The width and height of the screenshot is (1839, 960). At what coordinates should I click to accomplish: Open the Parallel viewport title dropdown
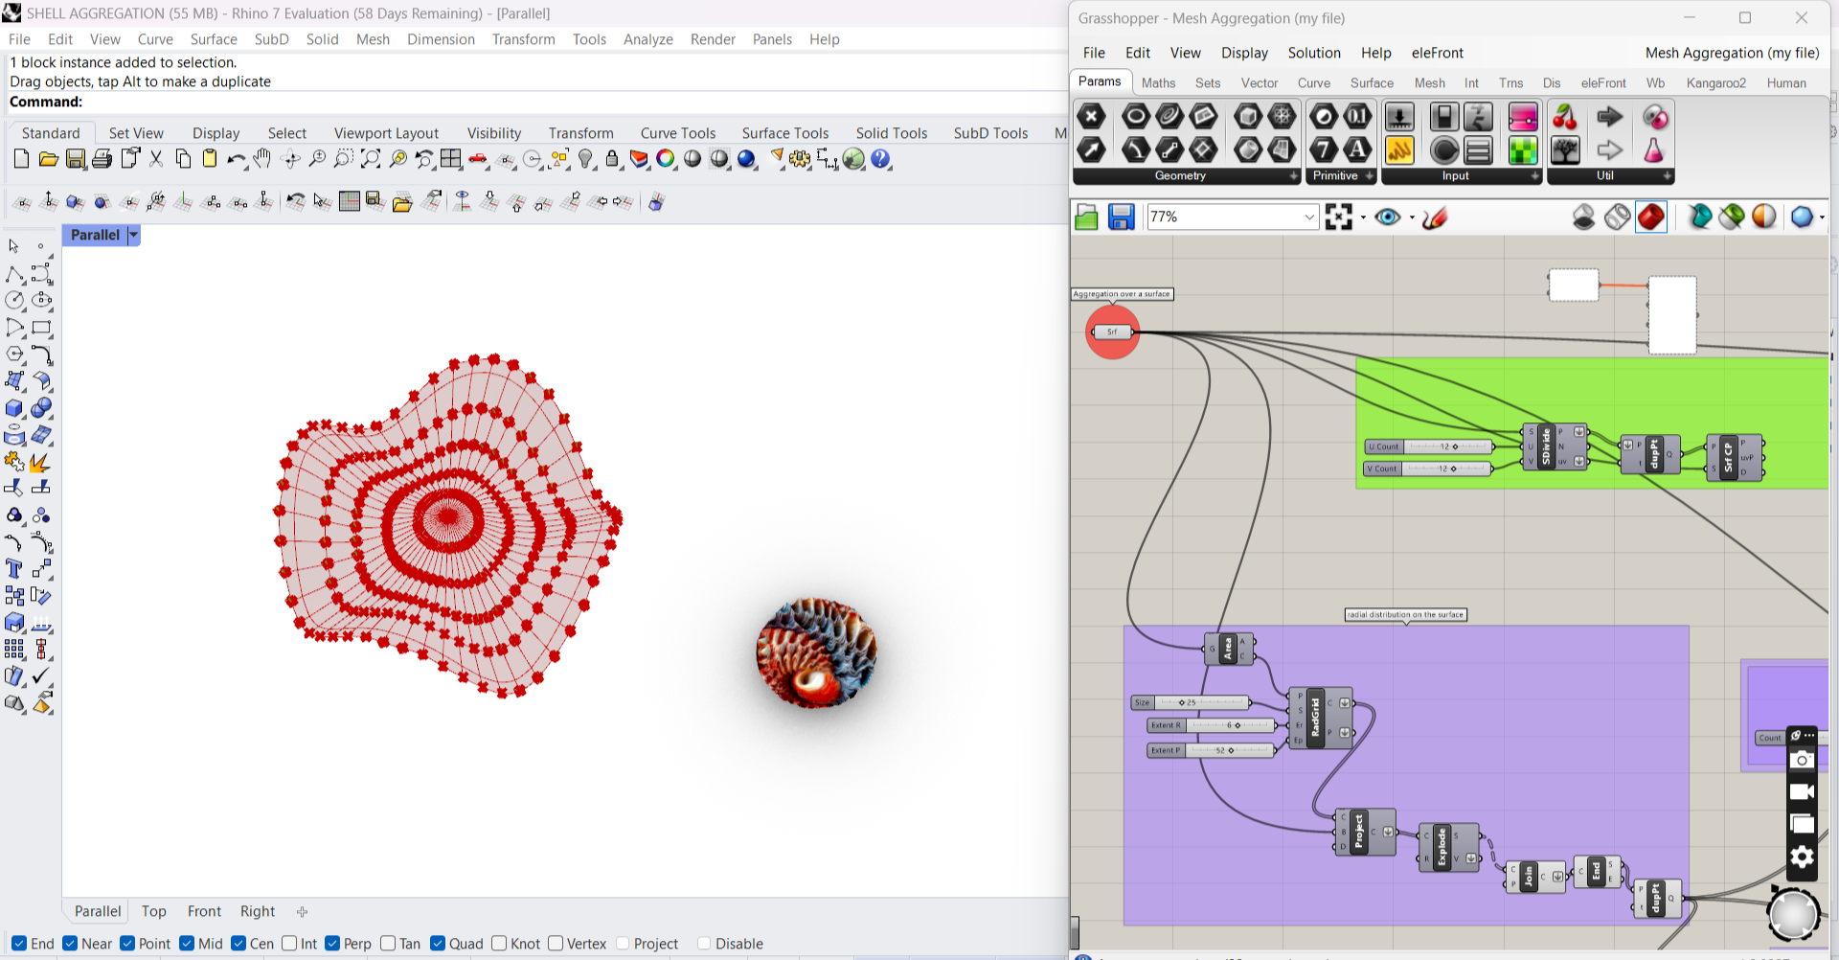134,235
